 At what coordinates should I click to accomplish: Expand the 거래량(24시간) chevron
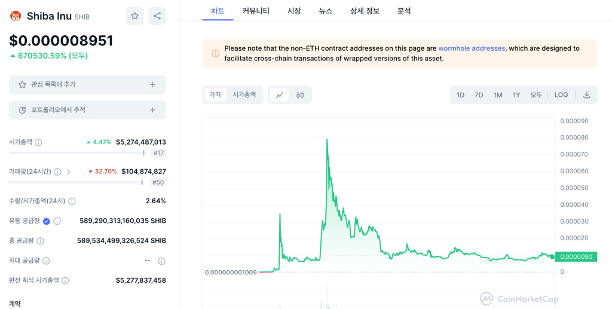(x=68, y=172)
